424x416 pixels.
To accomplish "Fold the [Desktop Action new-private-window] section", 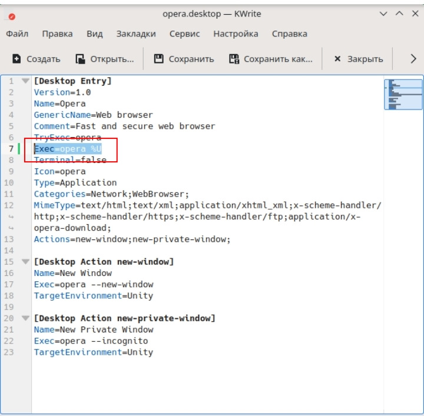I will click(x=25, y=318).
